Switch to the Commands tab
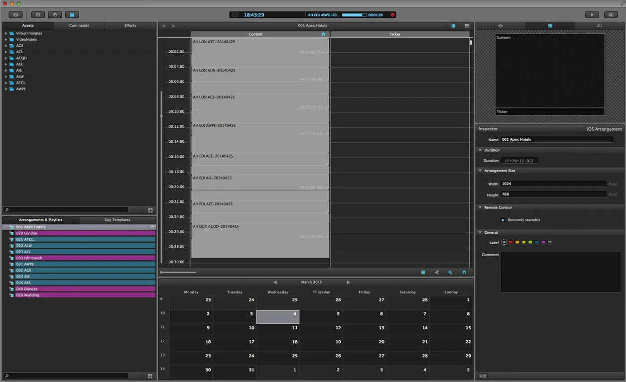Viewport: 626px width, 382px height. pos(79,25)
